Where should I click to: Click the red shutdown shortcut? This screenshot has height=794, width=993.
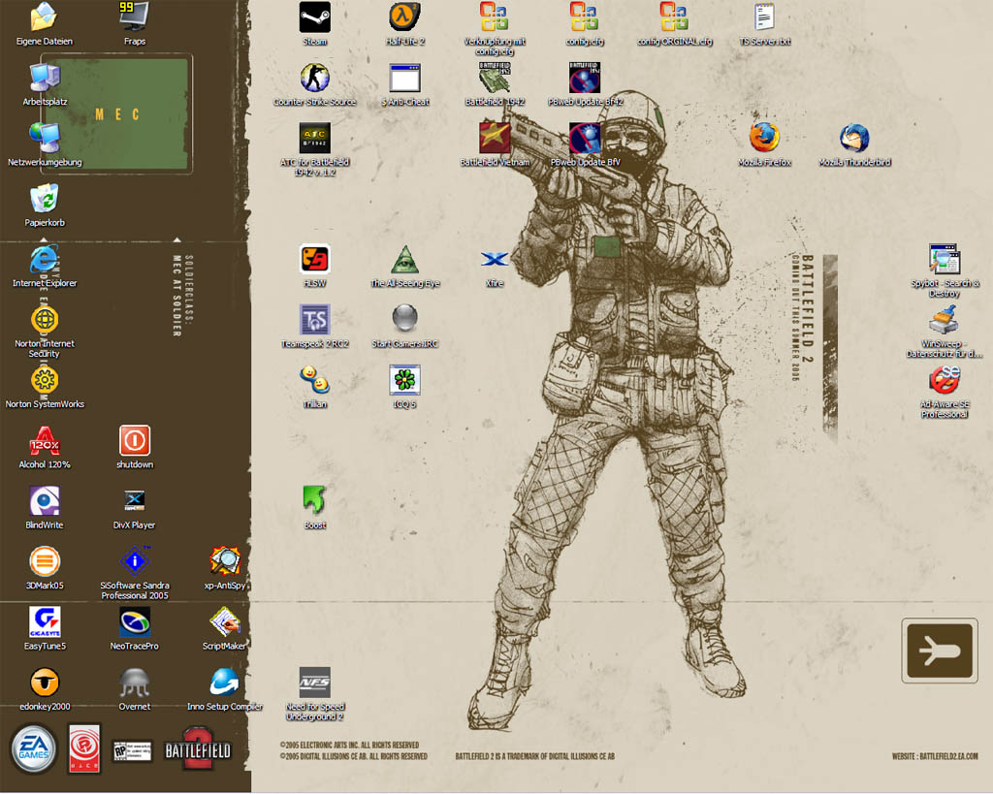(134, 440)
